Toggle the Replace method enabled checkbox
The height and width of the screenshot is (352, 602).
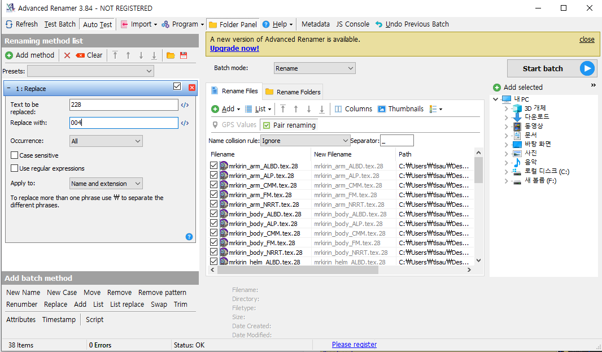(177, 86)
